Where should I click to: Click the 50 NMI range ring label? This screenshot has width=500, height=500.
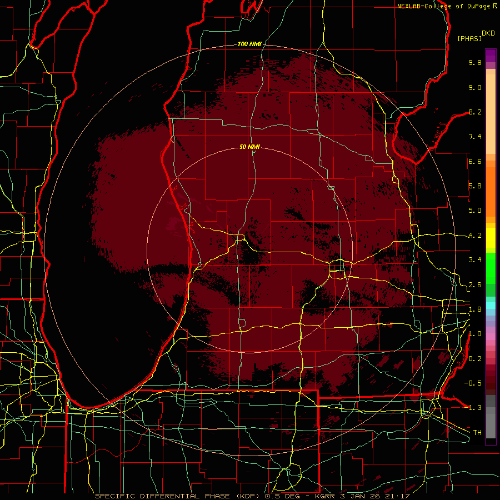pos(249,147)
